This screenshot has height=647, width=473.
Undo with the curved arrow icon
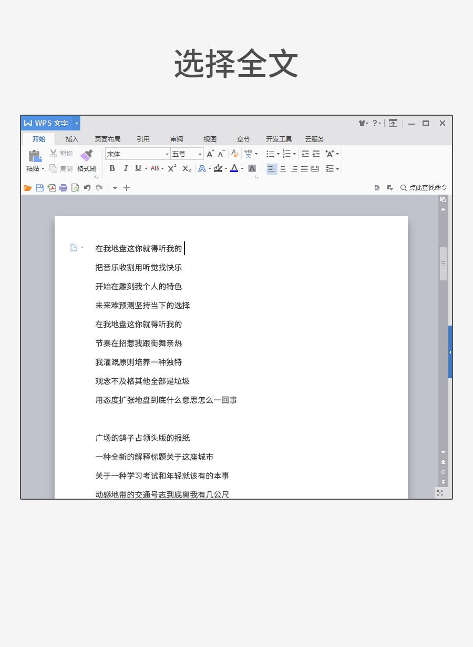point(87,188)
